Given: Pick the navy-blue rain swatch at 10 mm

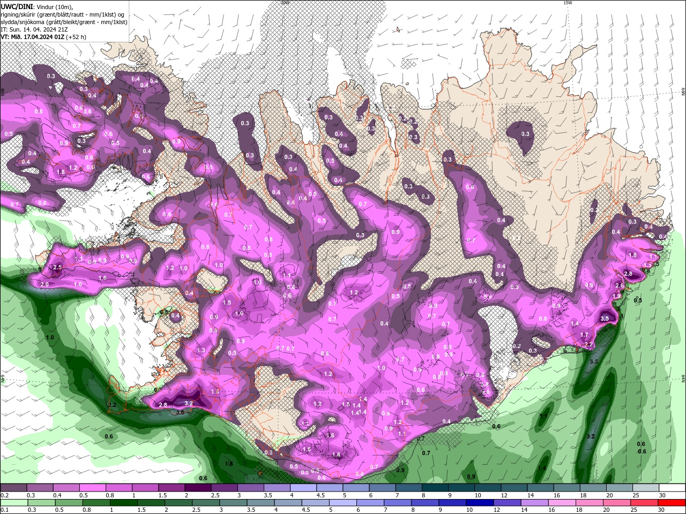Looking at the screenshot, I should pyautogui.click(x=479, y=503).
